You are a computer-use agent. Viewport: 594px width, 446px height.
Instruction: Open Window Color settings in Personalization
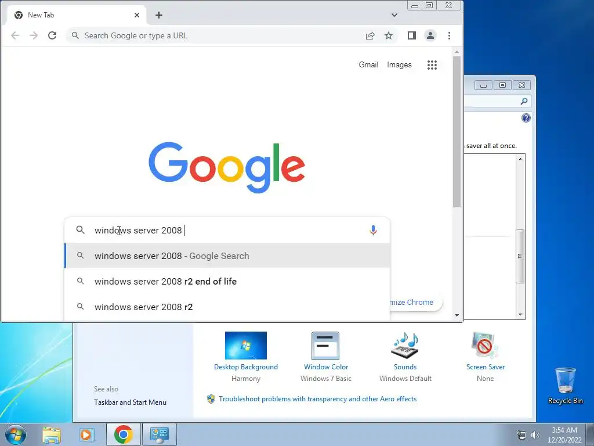[326, 357]
